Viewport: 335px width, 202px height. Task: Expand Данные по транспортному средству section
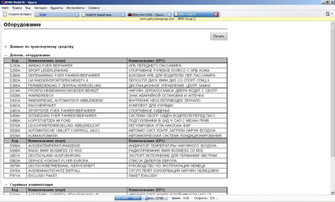6,47
